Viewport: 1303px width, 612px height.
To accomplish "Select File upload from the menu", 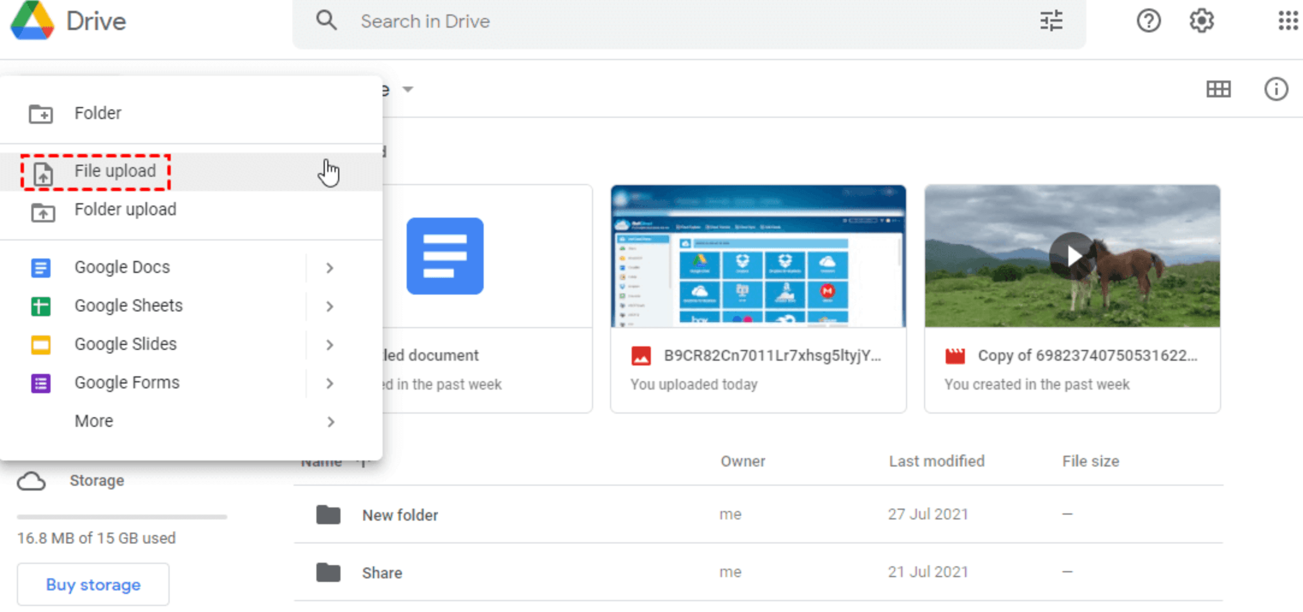I will point(115,171).
